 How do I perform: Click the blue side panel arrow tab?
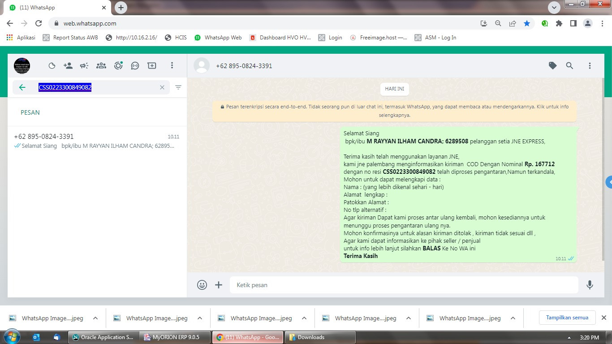pos(608,182)
